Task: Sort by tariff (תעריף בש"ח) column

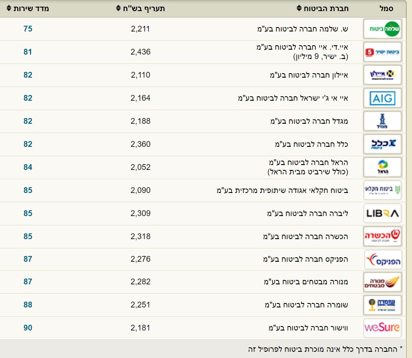Action: [x=140, y=8]
